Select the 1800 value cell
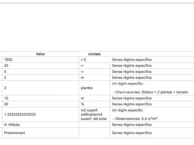Screen dimensions: 194x145 [40, 60]
